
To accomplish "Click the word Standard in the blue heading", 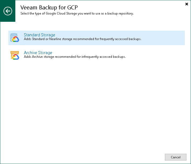I will [32, 35].
